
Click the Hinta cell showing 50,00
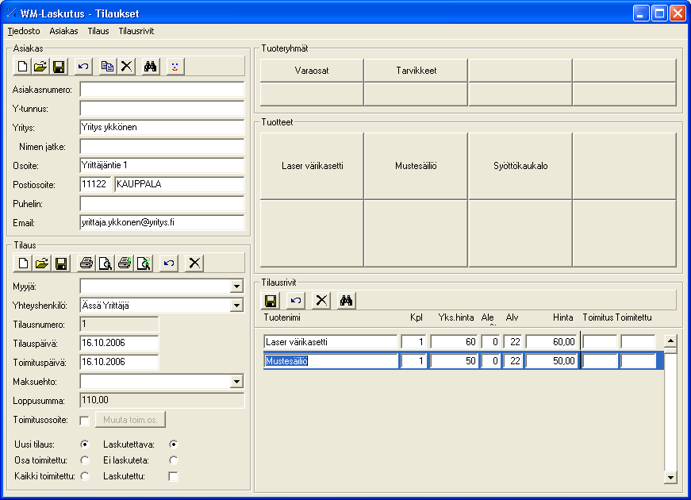551,361
